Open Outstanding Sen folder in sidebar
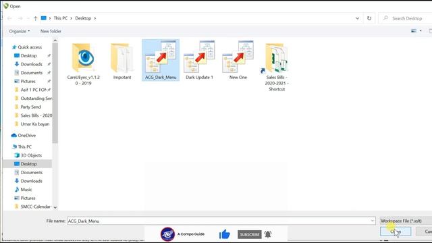This screenshot has width=432, height=243. coord(36,99)
